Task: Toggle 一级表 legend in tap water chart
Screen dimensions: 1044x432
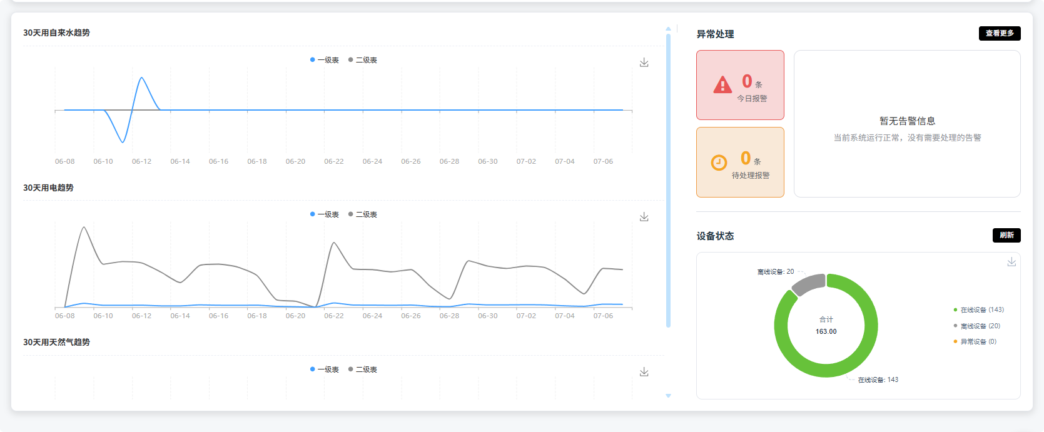Action: [325, 60]
